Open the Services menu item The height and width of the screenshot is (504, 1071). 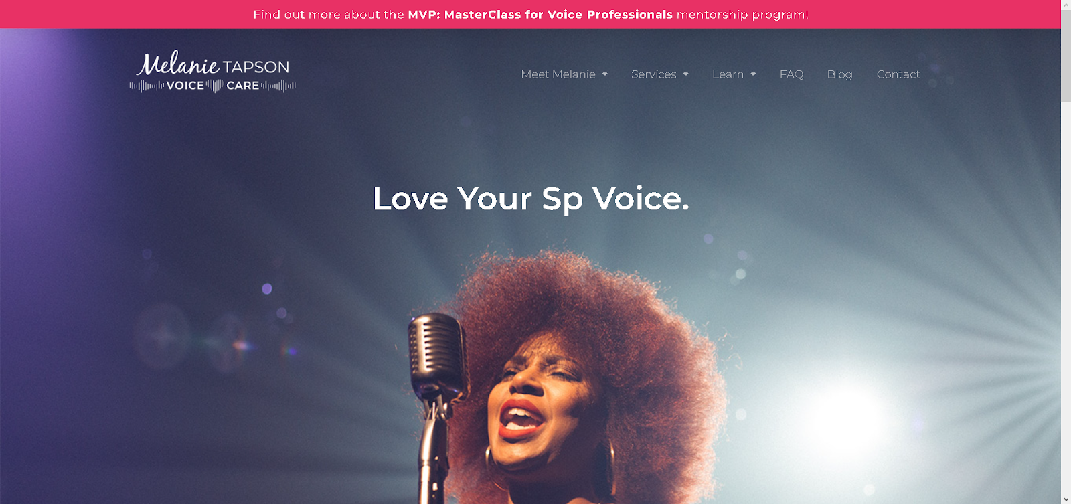tap(653, 74)
